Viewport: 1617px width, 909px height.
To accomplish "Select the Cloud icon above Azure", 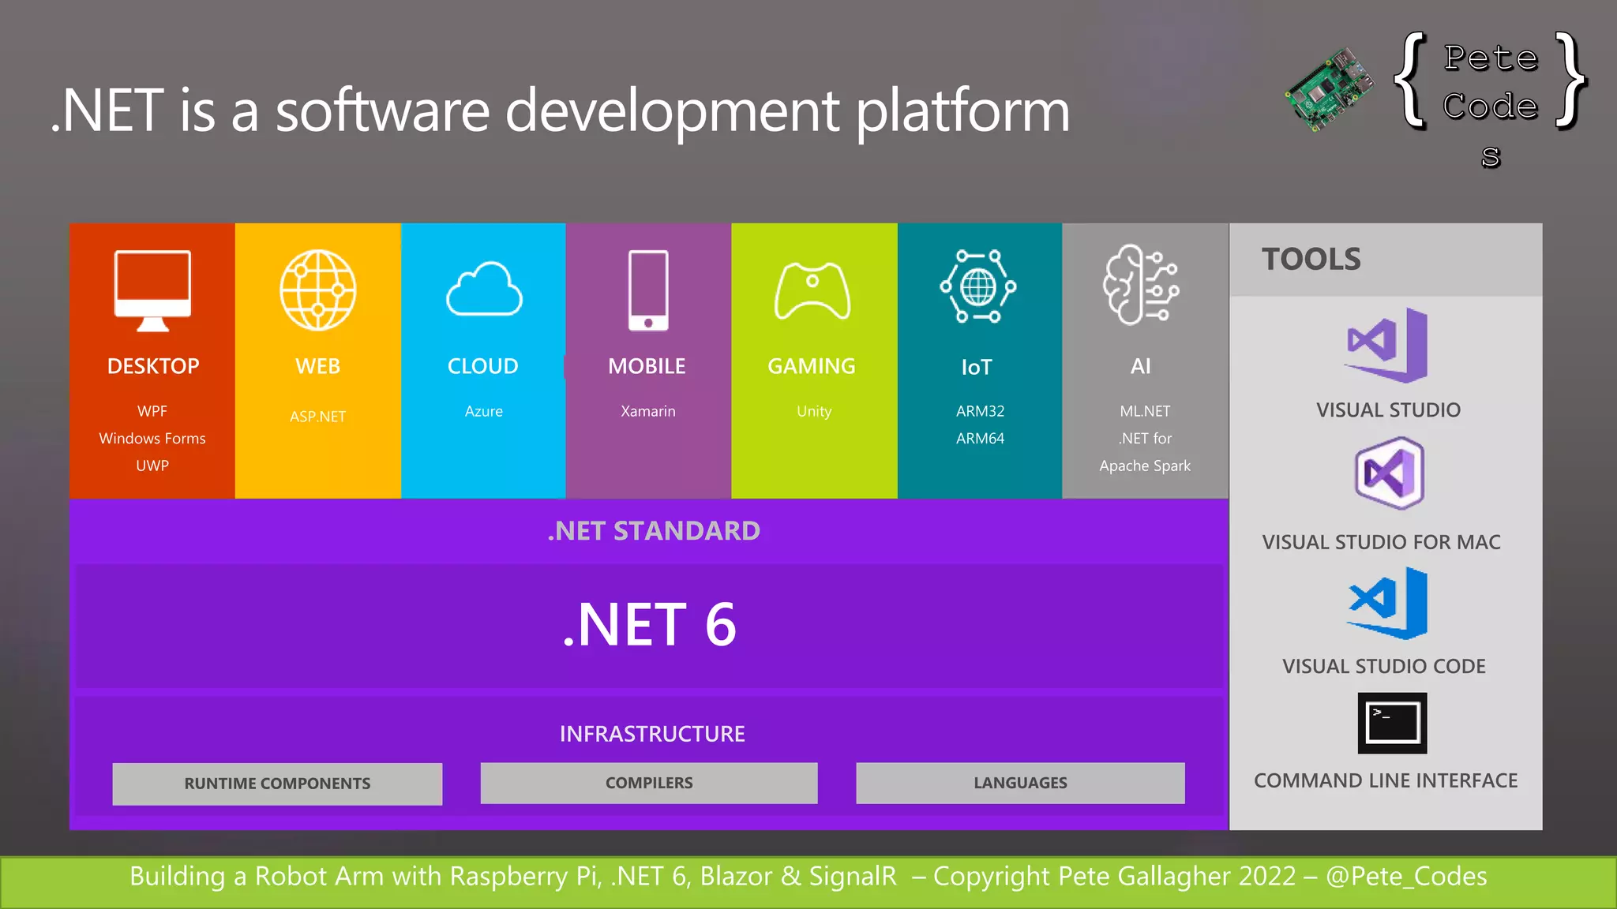I will 483,290.
